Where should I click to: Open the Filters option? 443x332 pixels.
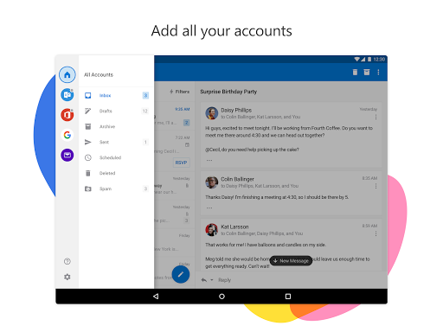click(179, 92)
